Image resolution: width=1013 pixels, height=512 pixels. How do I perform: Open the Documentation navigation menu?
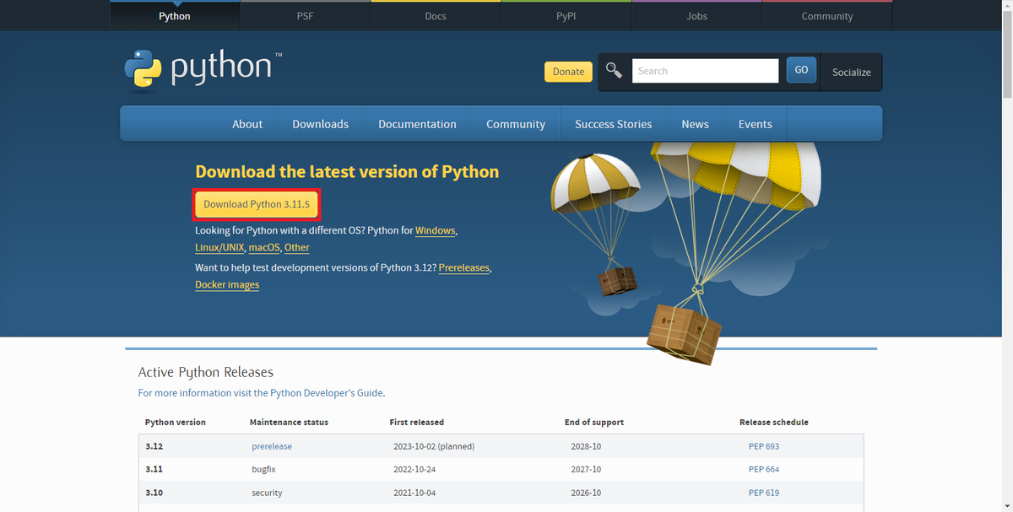[417, 124]
